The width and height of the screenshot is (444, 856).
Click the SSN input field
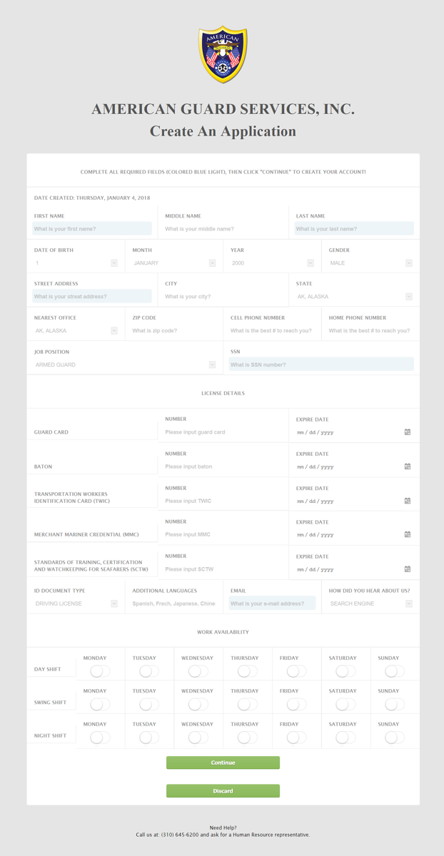click(x=321, y=365)
